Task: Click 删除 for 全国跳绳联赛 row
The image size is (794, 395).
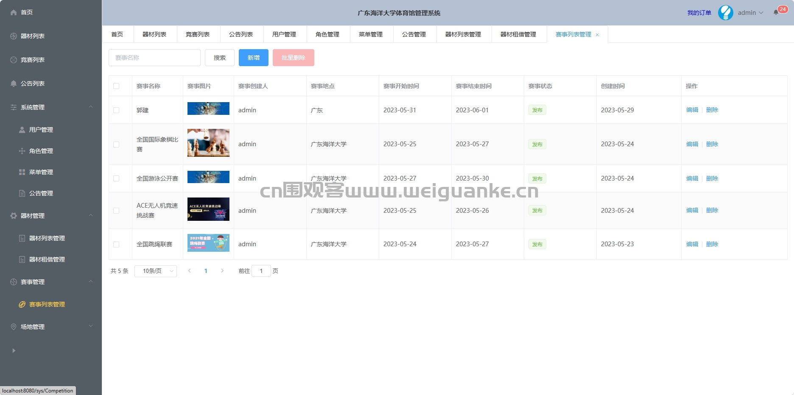Action: (712, 244)
